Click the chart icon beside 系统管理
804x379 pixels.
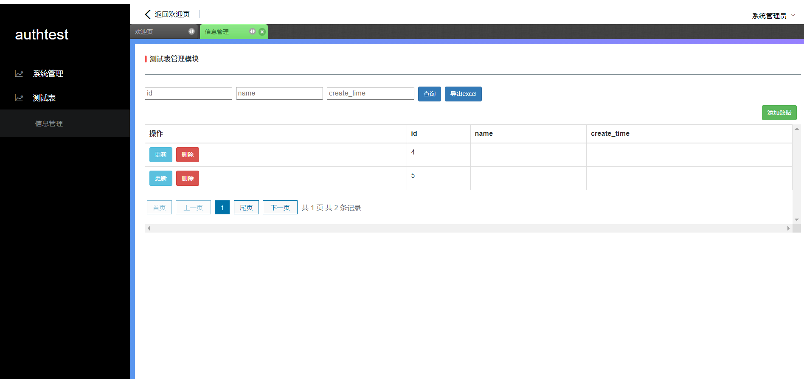click(x=19, y=73)
